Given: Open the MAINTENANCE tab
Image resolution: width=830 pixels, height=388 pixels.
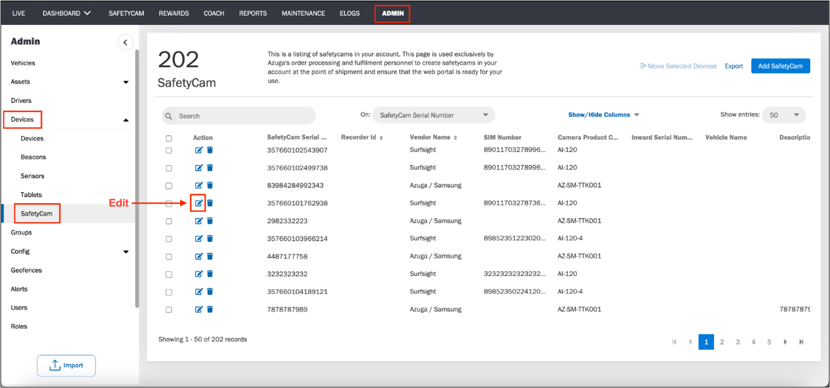Looking at the screenshot, I should click(304, 13).
